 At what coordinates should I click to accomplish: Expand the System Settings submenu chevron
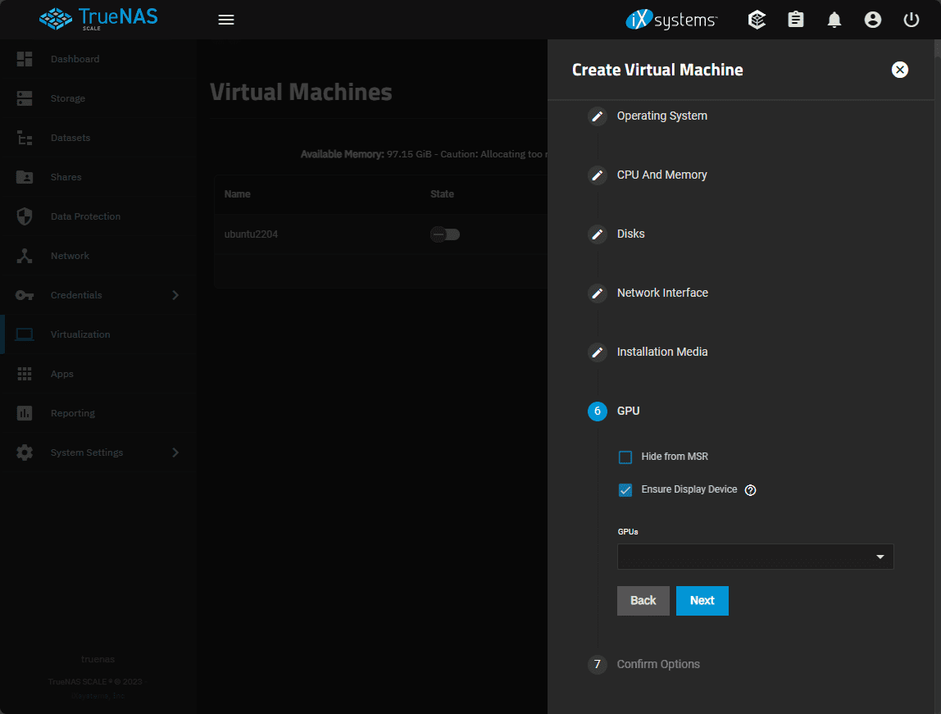(x=175, y=453)
